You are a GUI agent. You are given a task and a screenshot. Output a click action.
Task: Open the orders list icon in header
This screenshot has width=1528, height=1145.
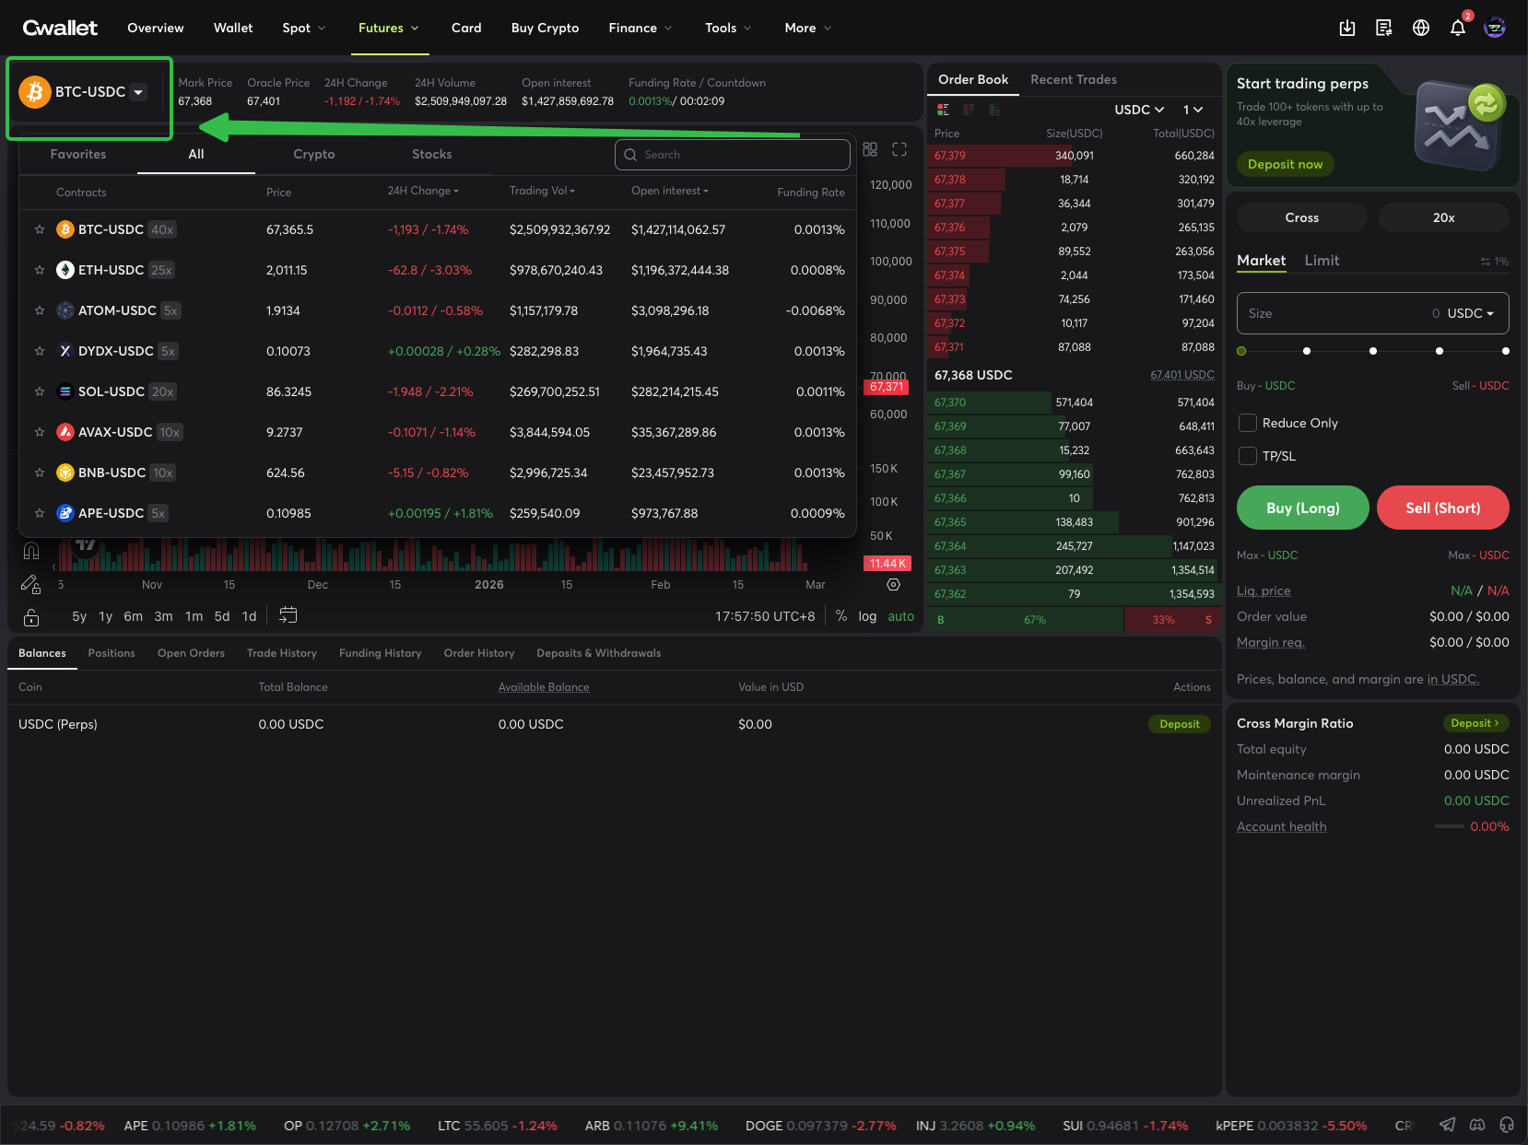(1384, 28)
